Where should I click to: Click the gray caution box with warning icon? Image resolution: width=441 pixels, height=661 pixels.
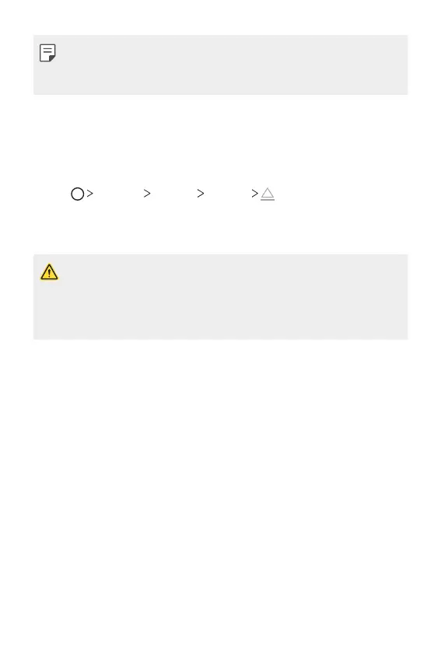tap(221, 297)
